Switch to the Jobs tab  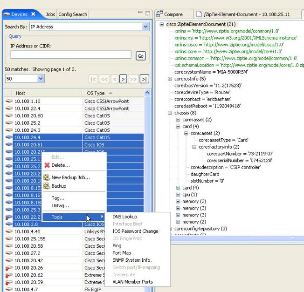pos(50,14)
